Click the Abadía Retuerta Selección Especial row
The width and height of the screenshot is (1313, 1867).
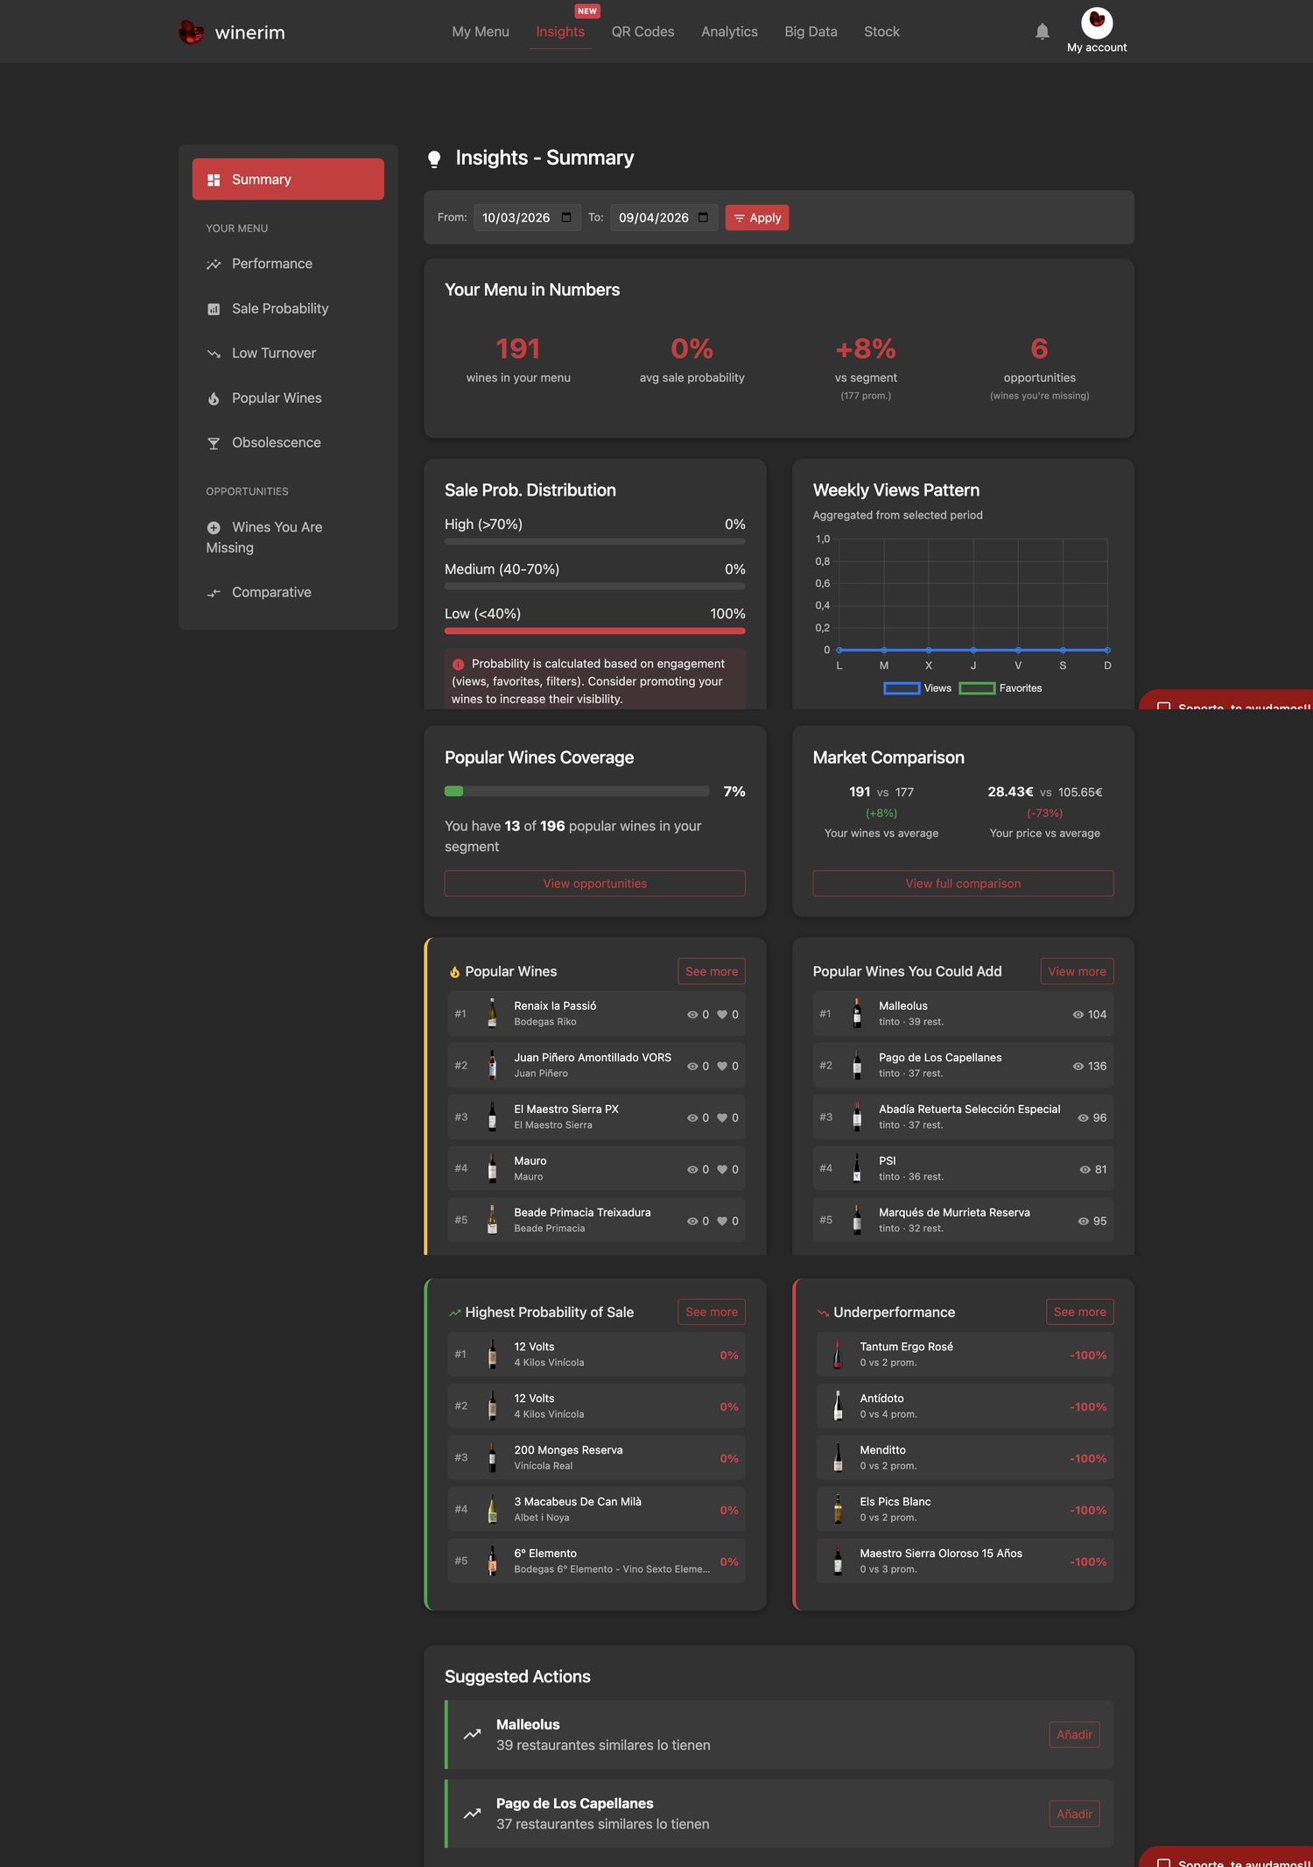(x=963, y=1117)
